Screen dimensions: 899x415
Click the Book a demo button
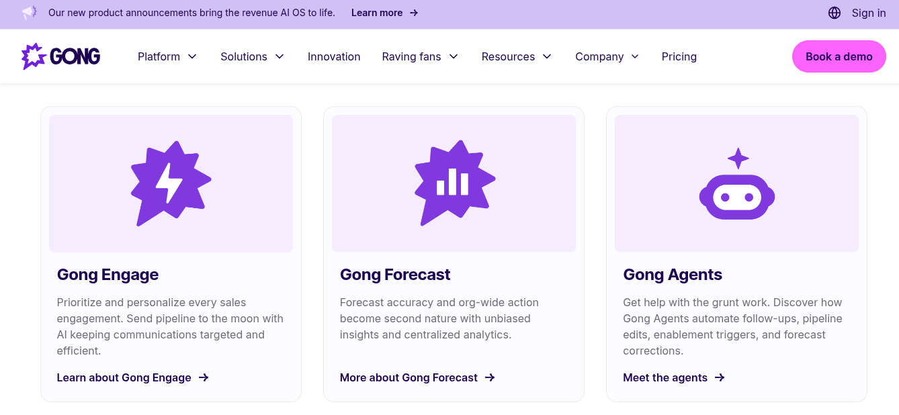(839, 56)
